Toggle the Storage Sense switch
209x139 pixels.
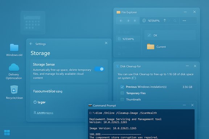tap(99, 69)
